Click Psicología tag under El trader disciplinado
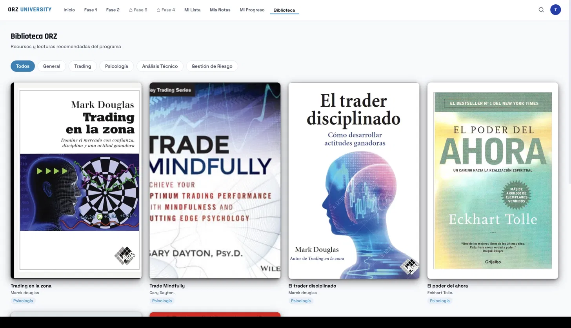Screen dimensions: 571x328 (301, 301)
